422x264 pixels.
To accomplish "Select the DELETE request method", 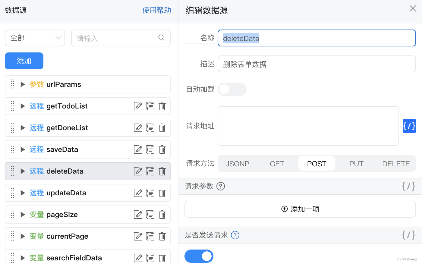I will pyautogui.click(x=396, y=164).
